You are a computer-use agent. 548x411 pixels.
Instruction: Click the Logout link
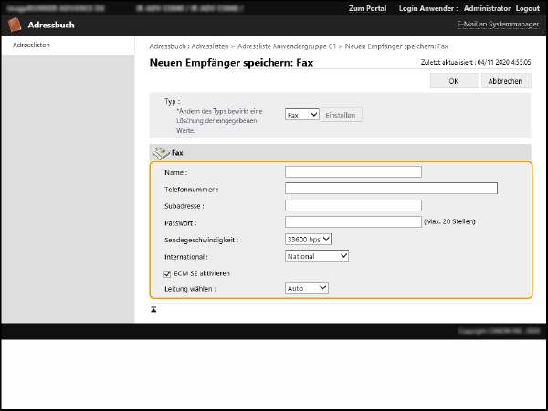pyautogui.click(x=527, y=8)
